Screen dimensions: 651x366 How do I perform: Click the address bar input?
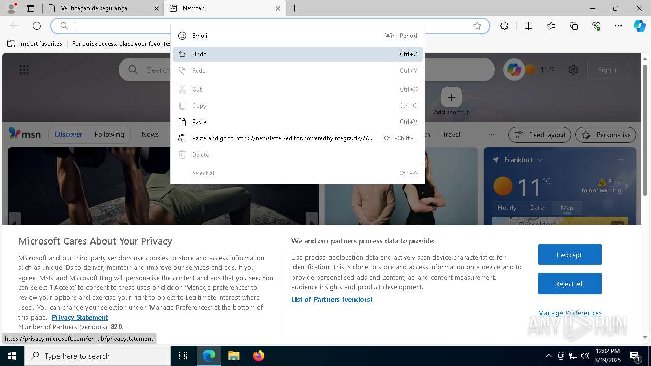(270, 26)
